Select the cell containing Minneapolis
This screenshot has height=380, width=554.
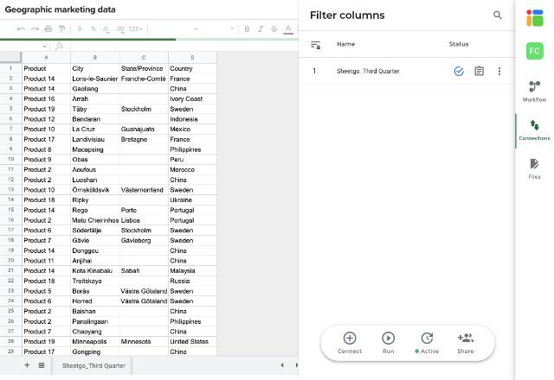[x=95, y=342]
